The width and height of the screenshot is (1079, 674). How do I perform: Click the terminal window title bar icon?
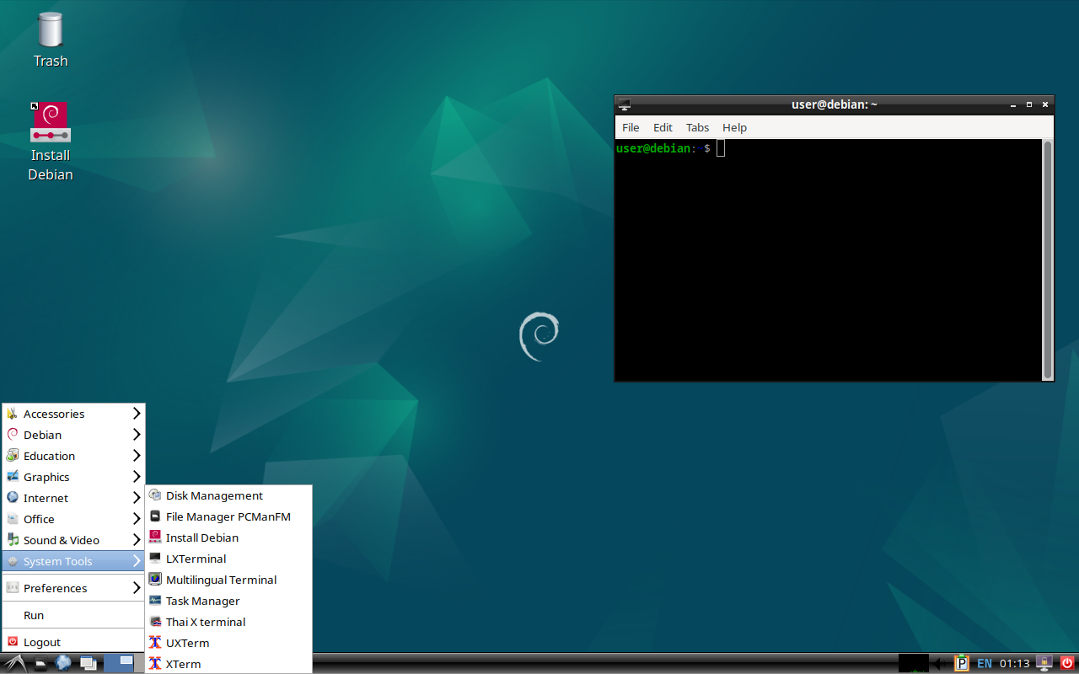point(624,104)
